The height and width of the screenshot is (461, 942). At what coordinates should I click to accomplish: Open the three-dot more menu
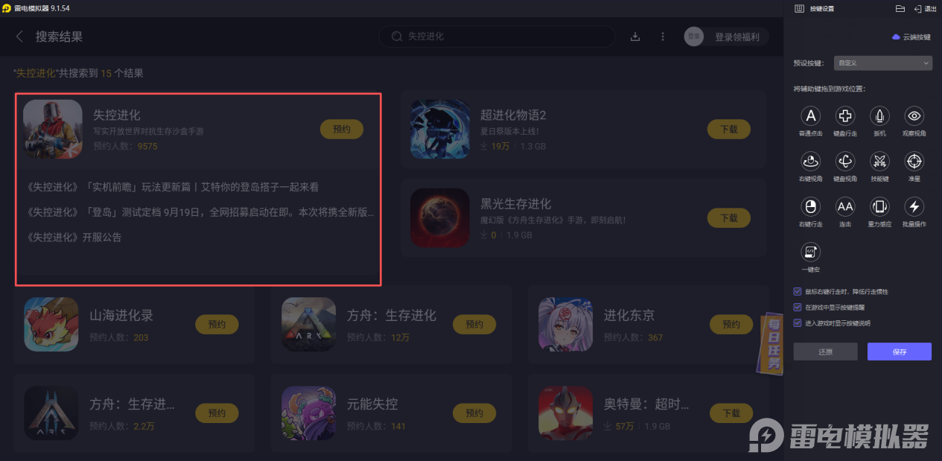click(x=663, y=36)
